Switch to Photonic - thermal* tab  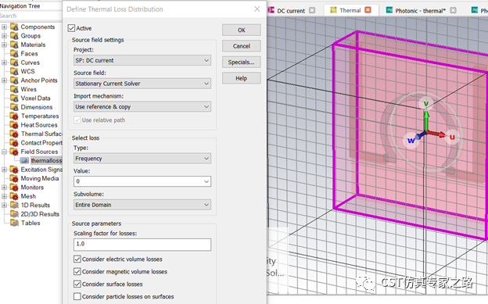420,11
